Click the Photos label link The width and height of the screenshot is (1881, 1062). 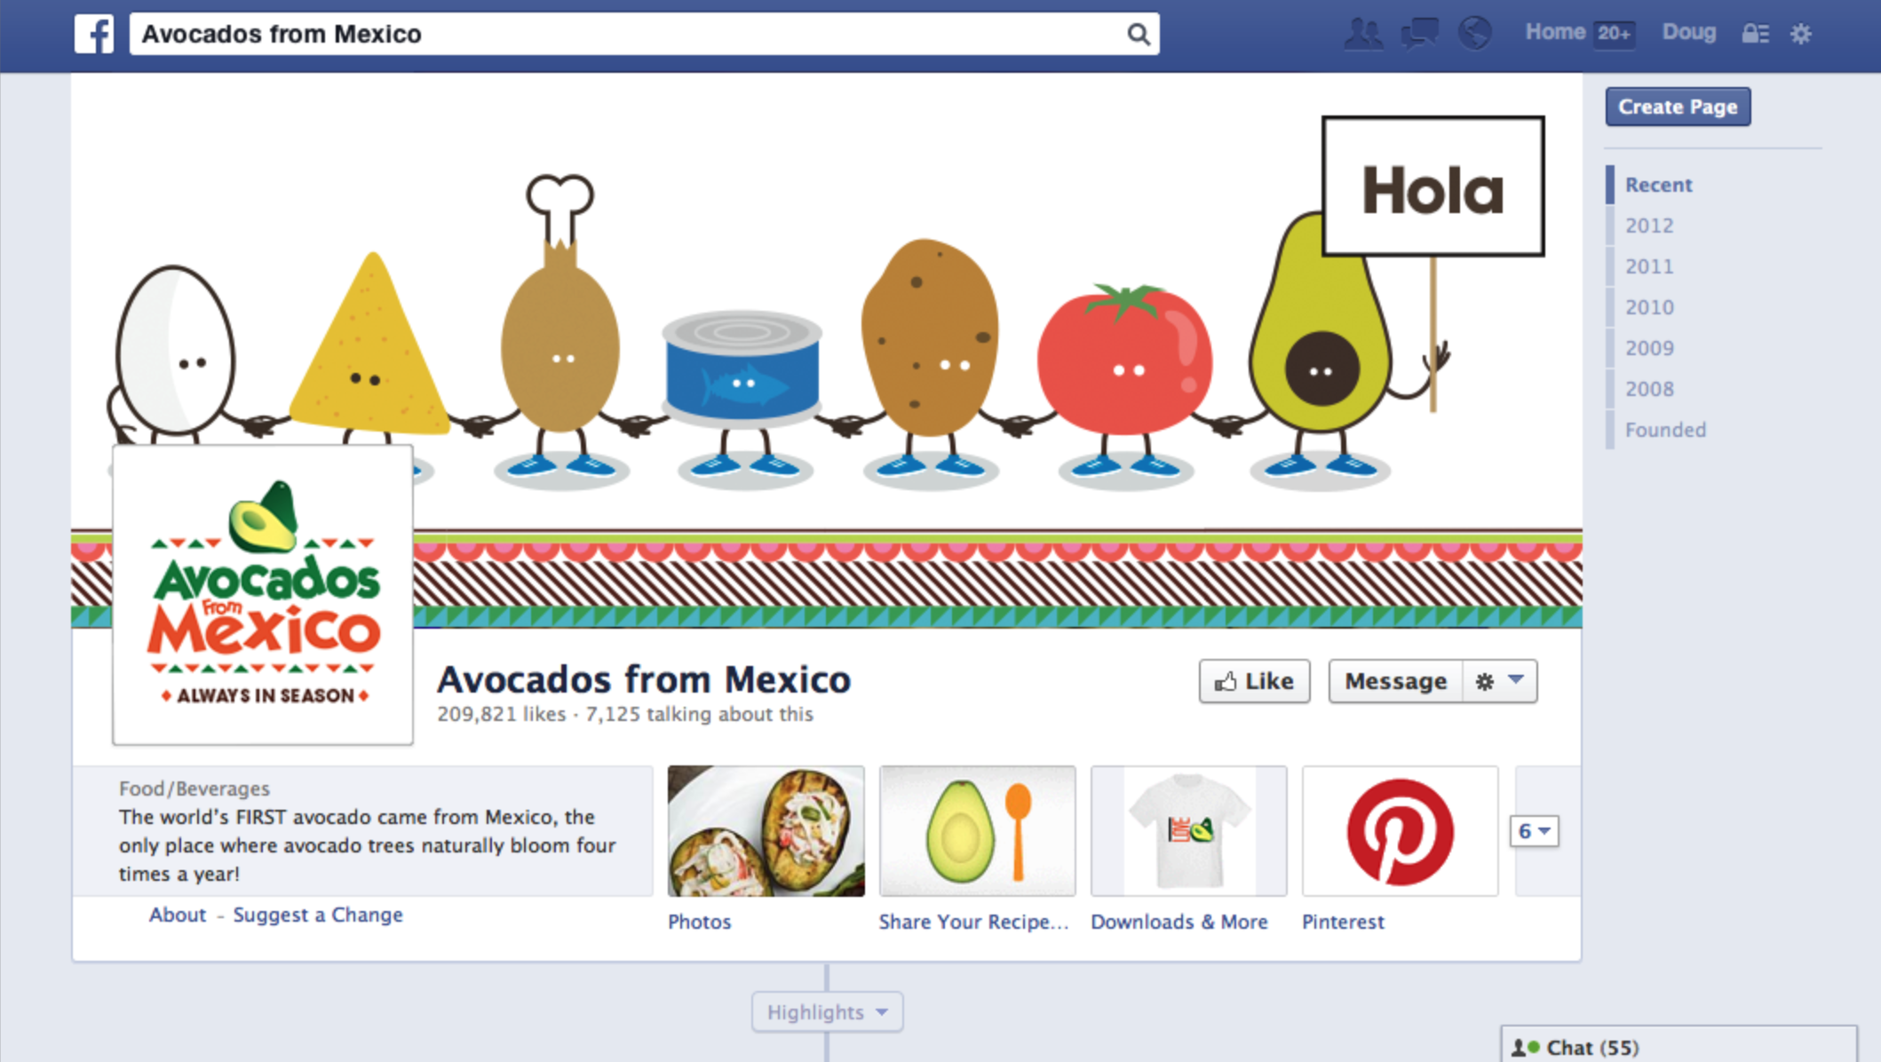(699, 922)
